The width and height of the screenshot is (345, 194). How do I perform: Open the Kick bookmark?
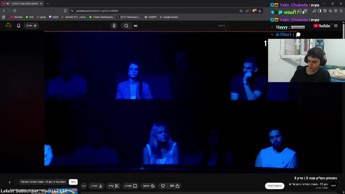[x=29, y=17]
